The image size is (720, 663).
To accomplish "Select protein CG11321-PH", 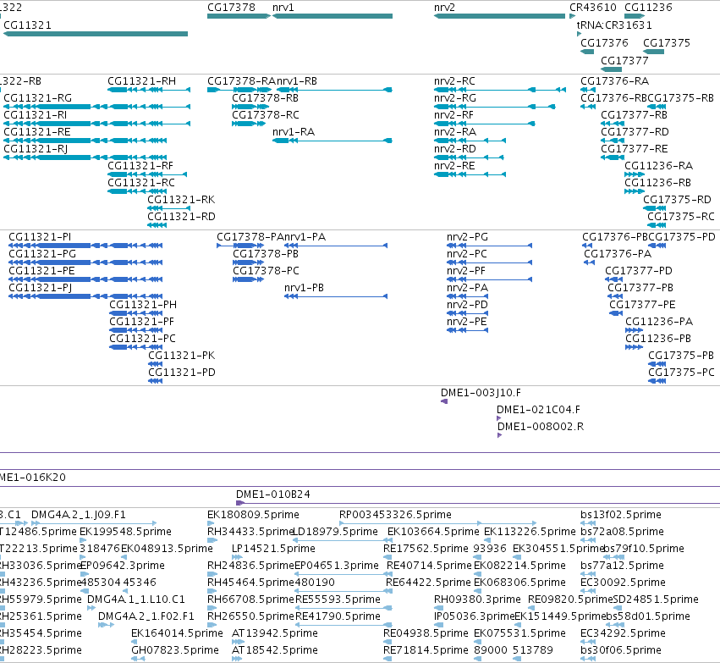I will click(143, 305).
